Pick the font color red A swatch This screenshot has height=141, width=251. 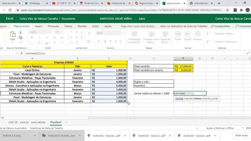coord(47,43)
